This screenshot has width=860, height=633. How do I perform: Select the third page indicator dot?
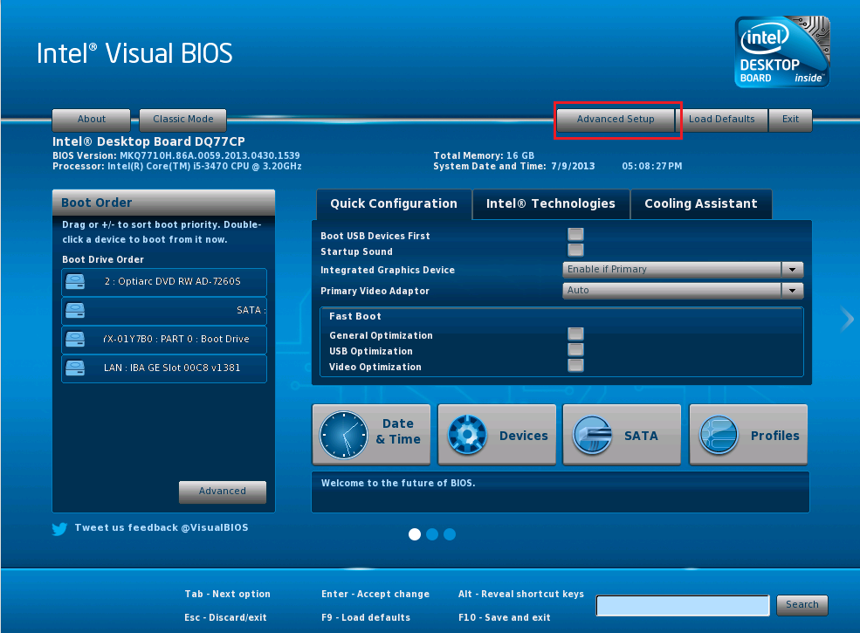pos(450,534)
